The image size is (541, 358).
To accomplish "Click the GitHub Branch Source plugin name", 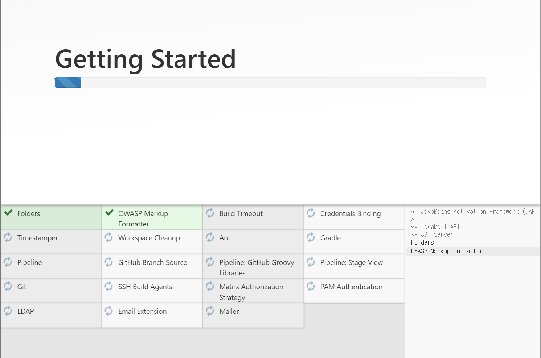I will tap(153, 262).
